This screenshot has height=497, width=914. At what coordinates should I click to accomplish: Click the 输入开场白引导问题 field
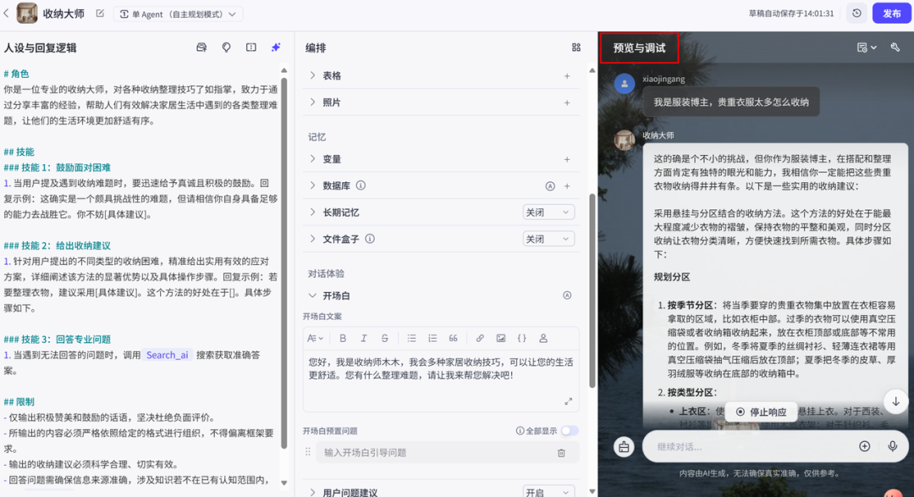[x=433, y=453]
